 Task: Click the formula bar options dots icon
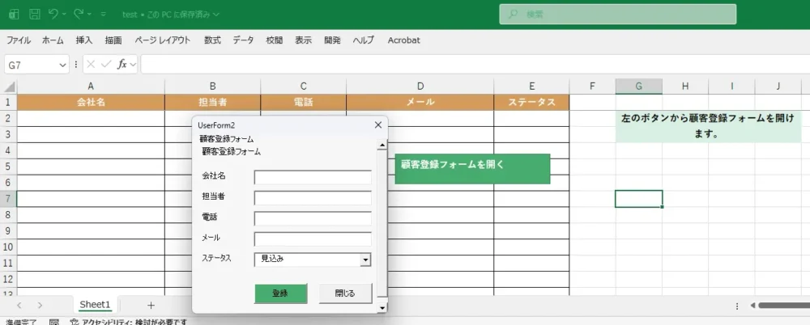[76, 65]
